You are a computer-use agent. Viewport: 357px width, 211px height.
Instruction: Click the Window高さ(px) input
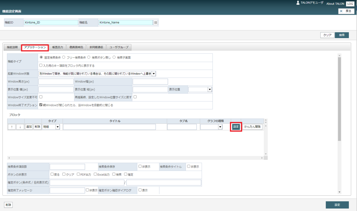tap(56, 82)
